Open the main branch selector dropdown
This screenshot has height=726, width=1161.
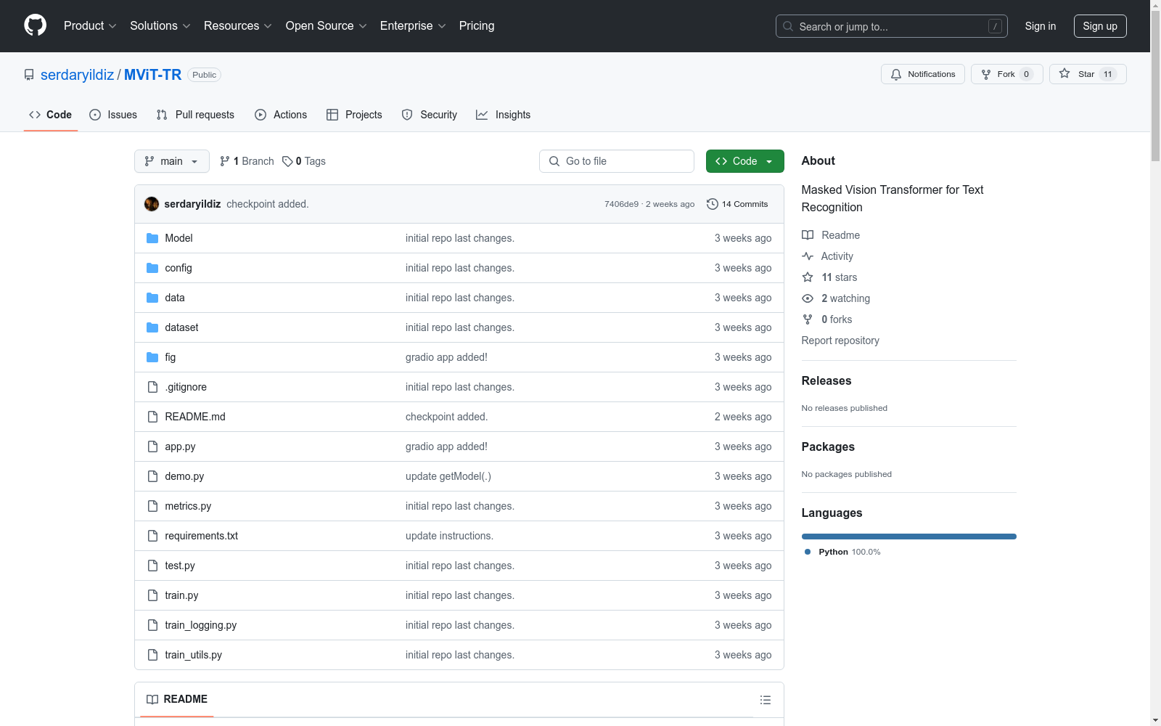[x=172, y=161]
